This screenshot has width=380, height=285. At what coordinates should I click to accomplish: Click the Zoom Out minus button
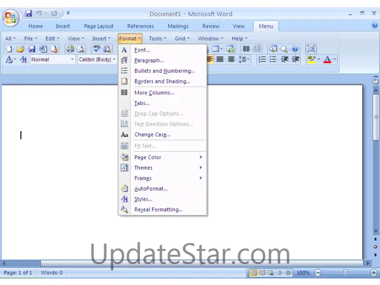pos(318,273)
